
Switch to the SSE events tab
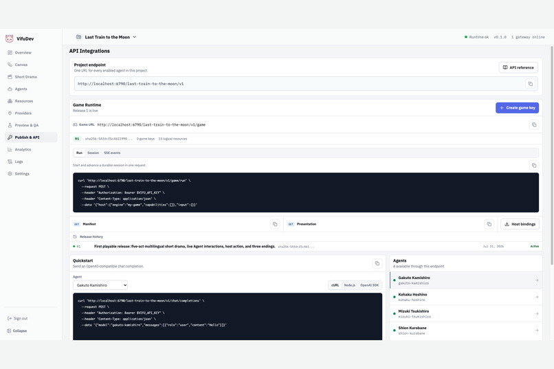tap(112, 153)
